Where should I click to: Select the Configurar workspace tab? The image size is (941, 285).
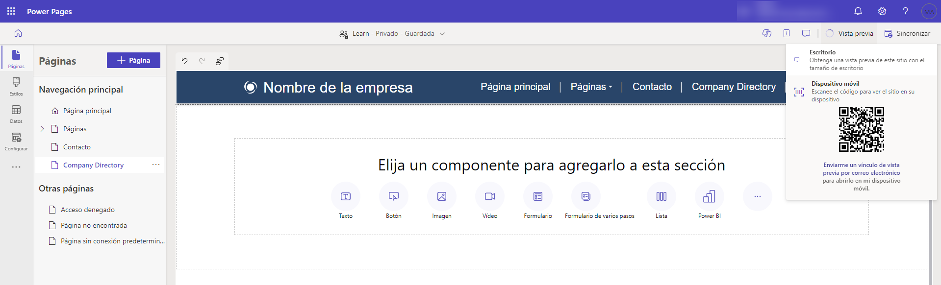coord(16,141)
